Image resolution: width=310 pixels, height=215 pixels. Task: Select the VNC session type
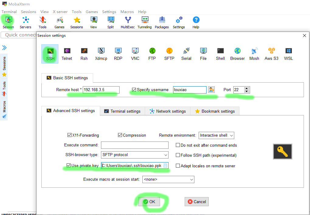coord(135,54)
